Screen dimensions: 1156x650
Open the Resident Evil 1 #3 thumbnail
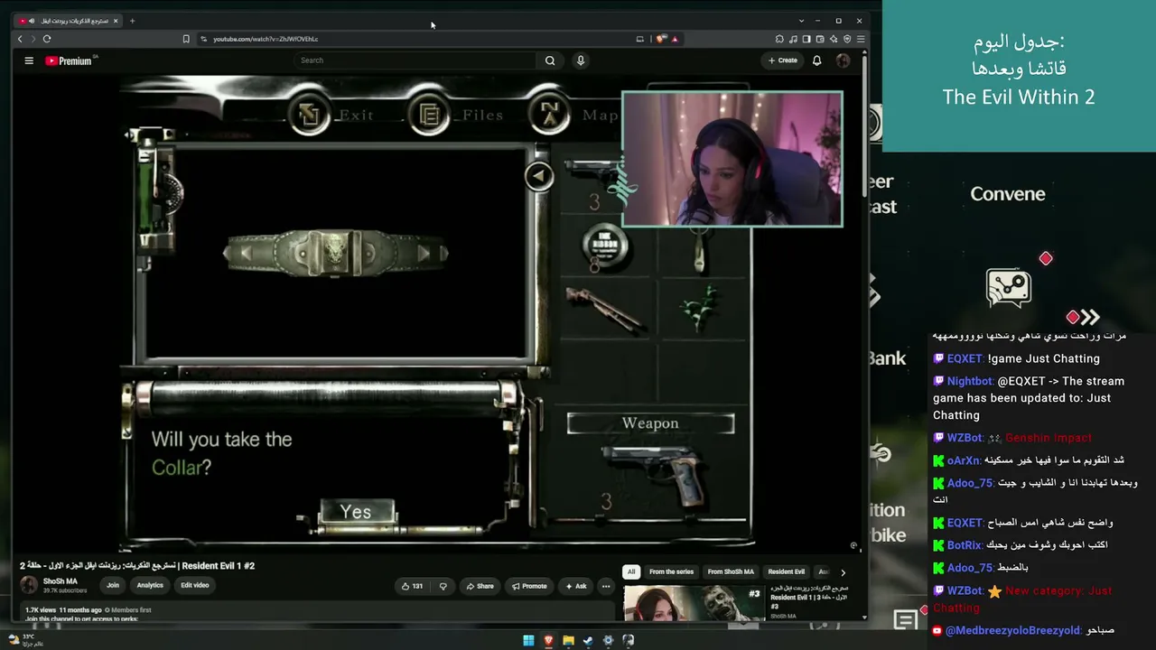pos(694,603)
